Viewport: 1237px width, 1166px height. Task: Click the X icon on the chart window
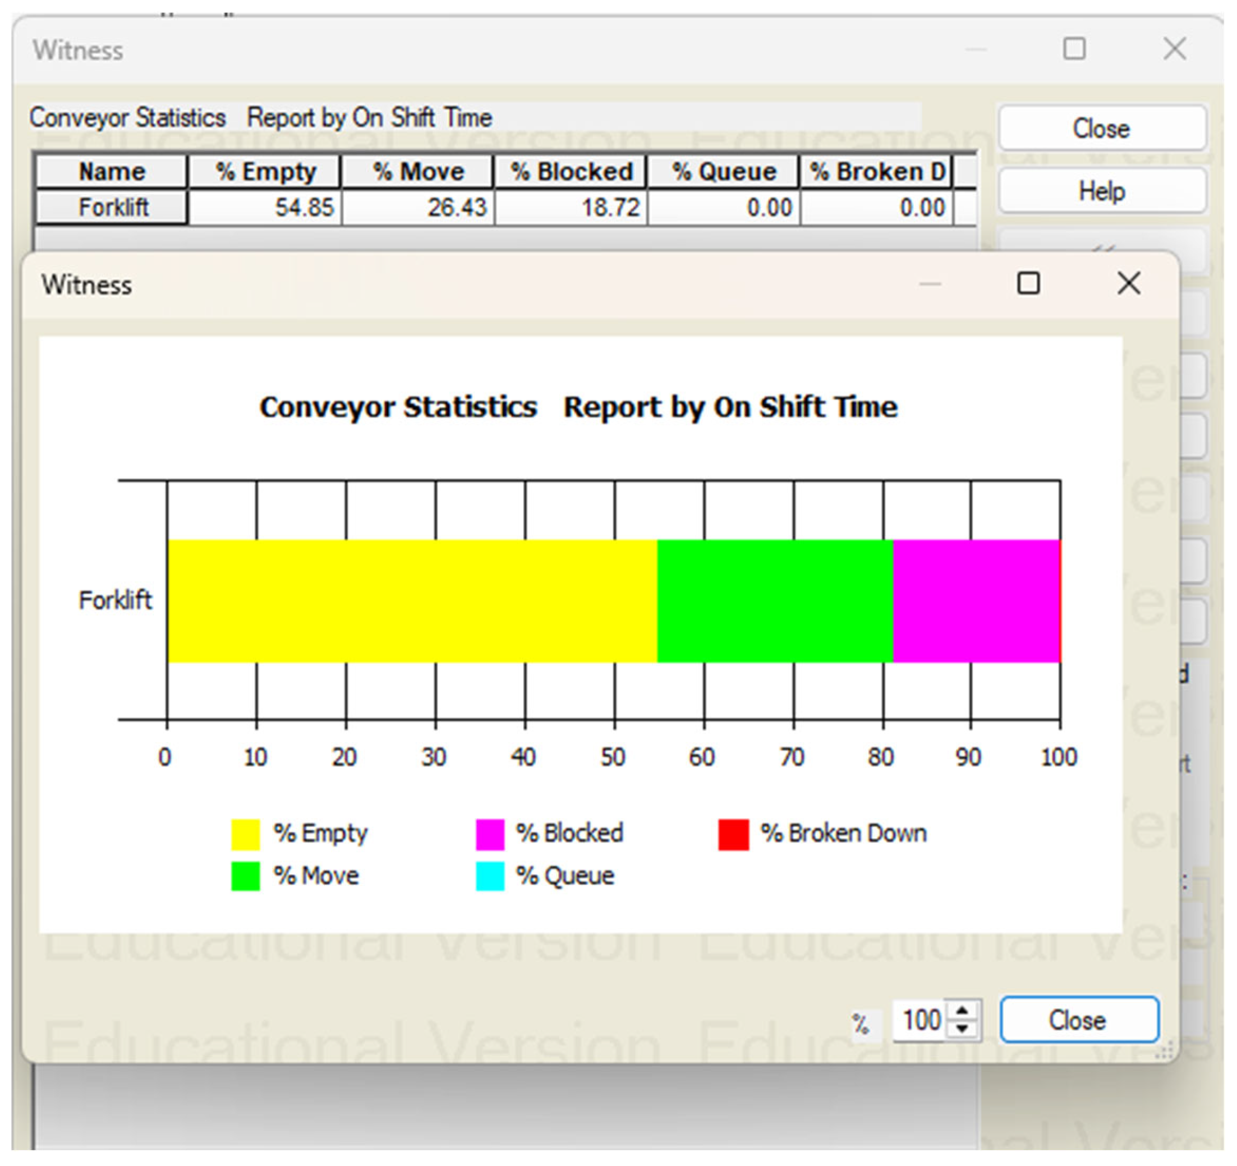[x=1129, y=284]
